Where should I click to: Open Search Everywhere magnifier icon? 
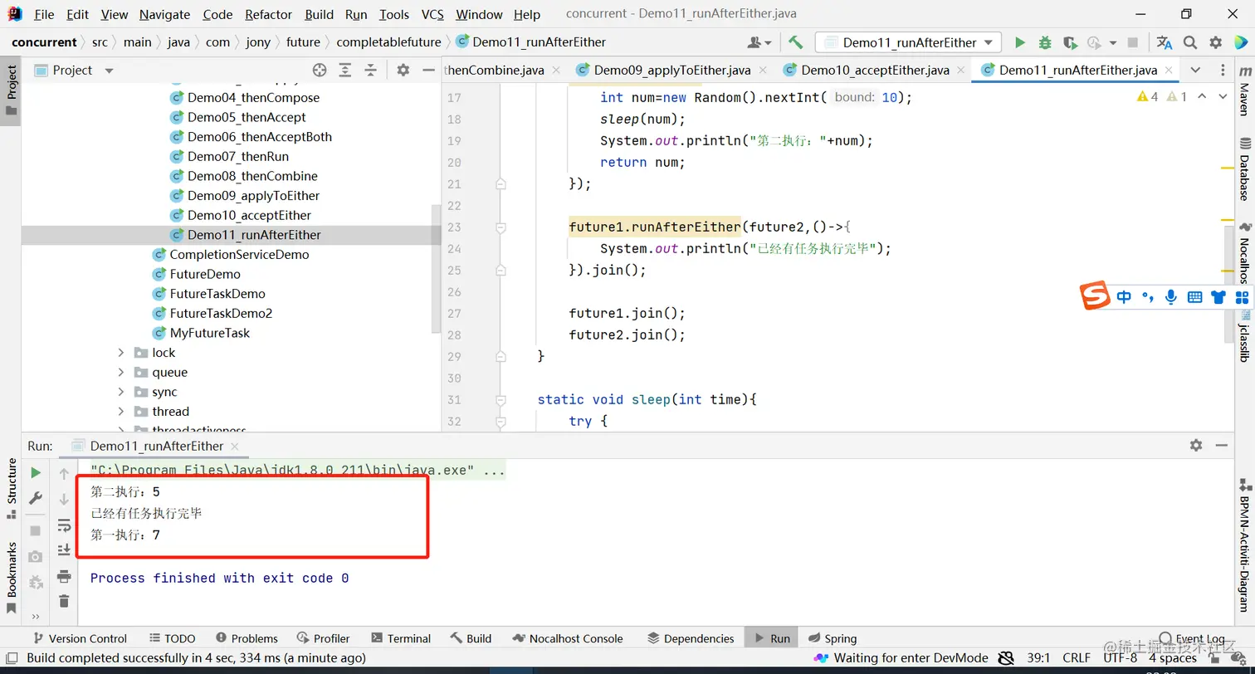coord(1190,42)
